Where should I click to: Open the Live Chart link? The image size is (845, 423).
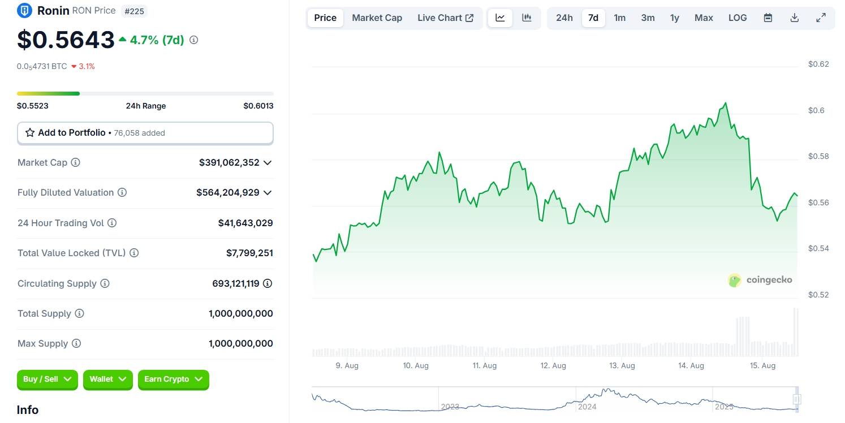point(446,18)
